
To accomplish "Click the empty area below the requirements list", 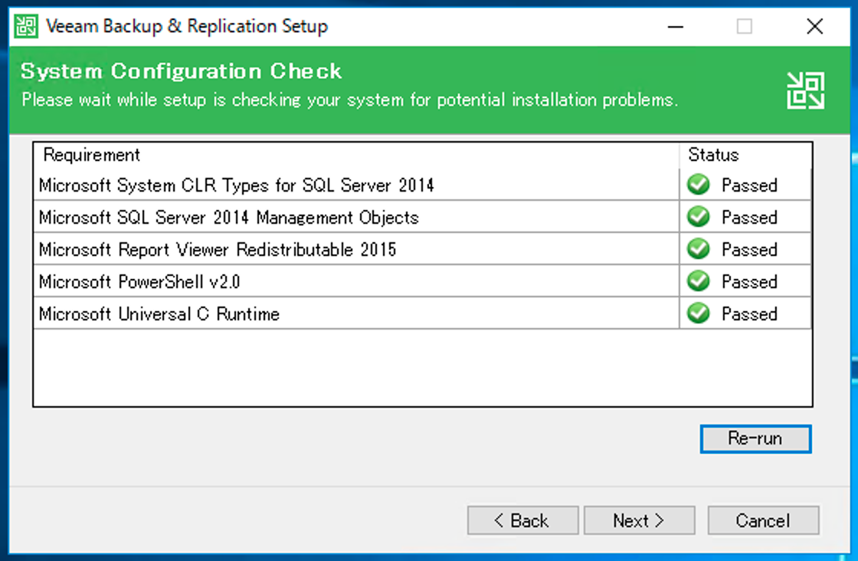I will tap(421, 368).
